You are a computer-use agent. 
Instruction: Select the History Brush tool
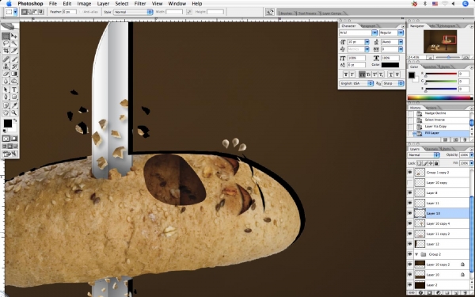pyautogui.click(x=14, y=67)
